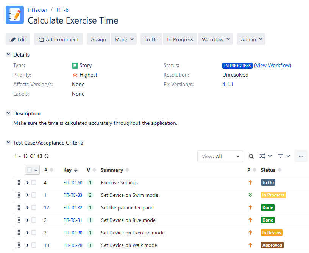Collapse the Details section
Viewport: 309px width, 253px height.
click(8, 55)
